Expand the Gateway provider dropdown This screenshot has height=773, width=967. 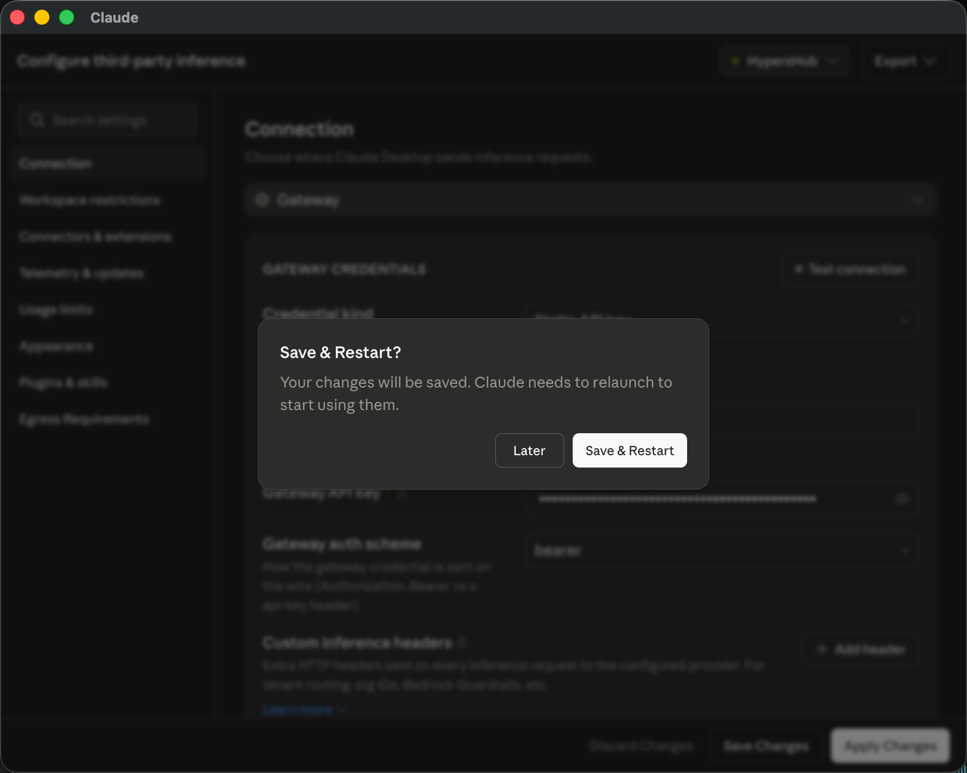tap(591, 200)
